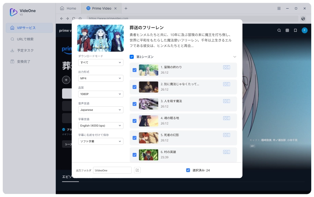Click the Prime Video bookmark icon
The width and height of the screenshot is (314, 197).
295,30
